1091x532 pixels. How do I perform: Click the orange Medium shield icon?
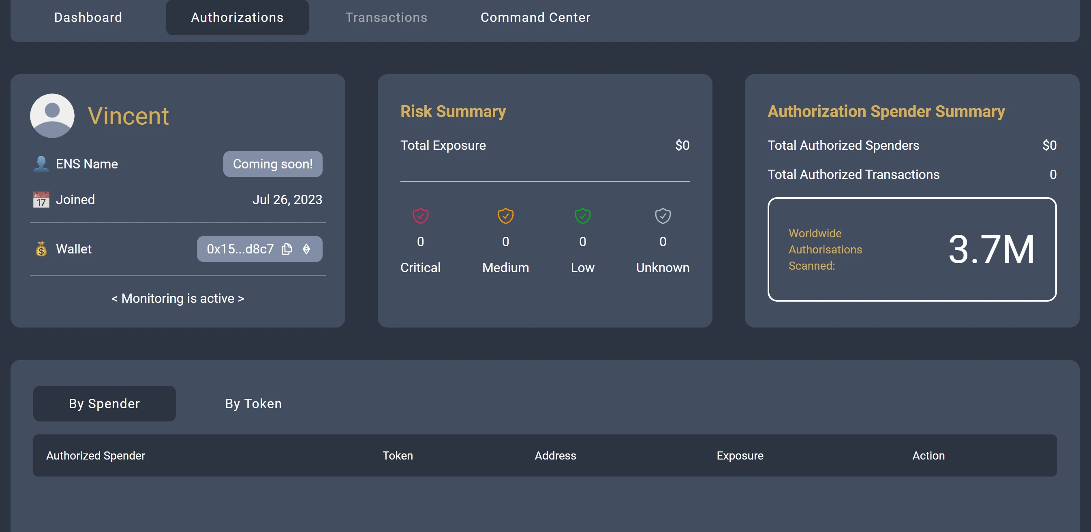point(505,216)
